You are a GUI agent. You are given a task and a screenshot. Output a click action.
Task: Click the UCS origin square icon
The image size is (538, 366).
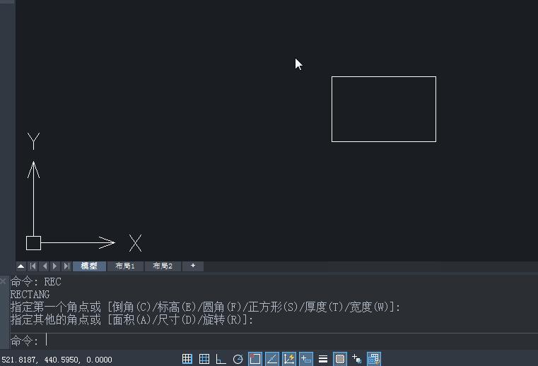34,243
